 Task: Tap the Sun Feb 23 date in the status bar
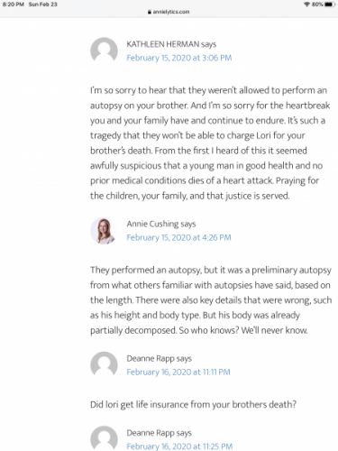pos(42,5)
